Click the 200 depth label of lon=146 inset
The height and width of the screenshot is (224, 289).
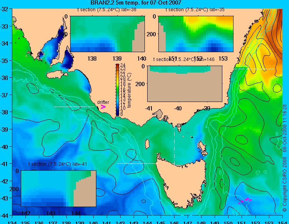(141, 84)
